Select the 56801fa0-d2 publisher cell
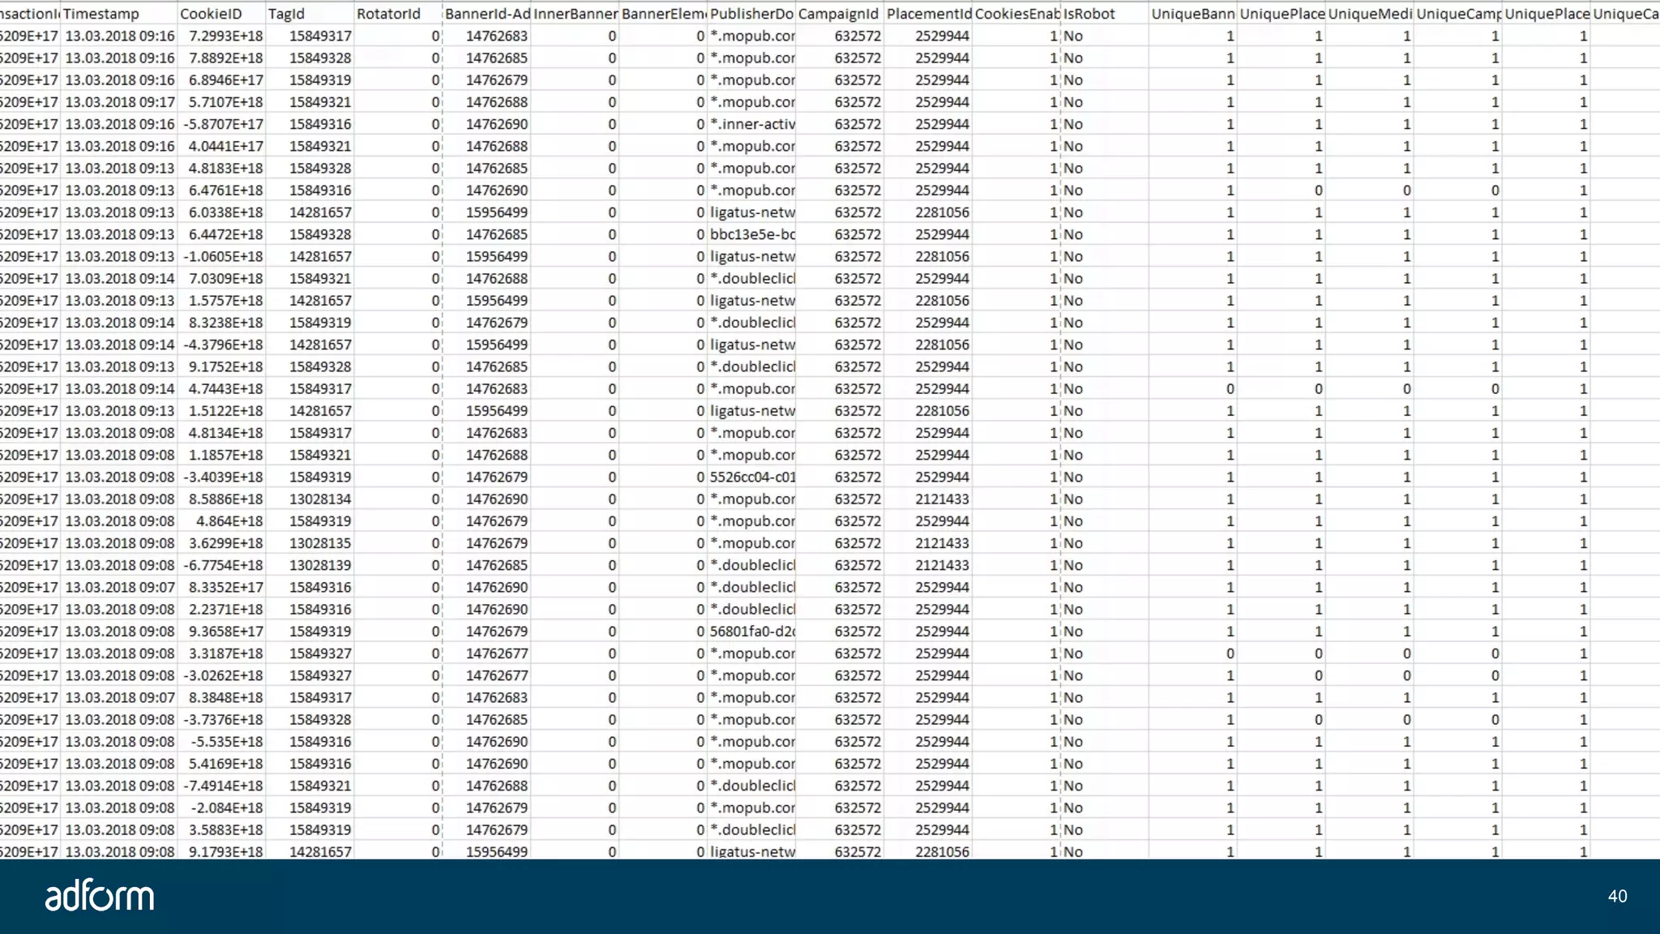 click(x=752, y=632)
